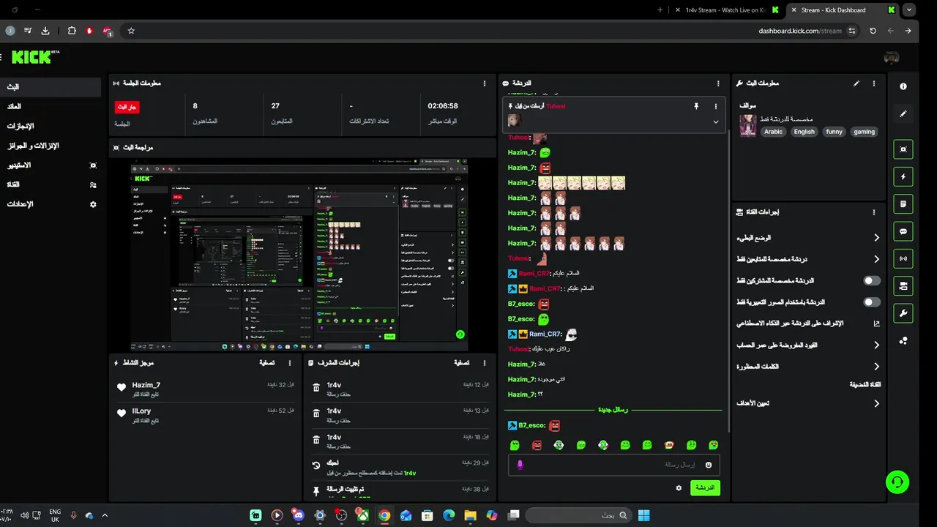Click the gaming tag chip
Viewport: 937px width, 527px height.
pyautogui.click(x=864, y=132)
